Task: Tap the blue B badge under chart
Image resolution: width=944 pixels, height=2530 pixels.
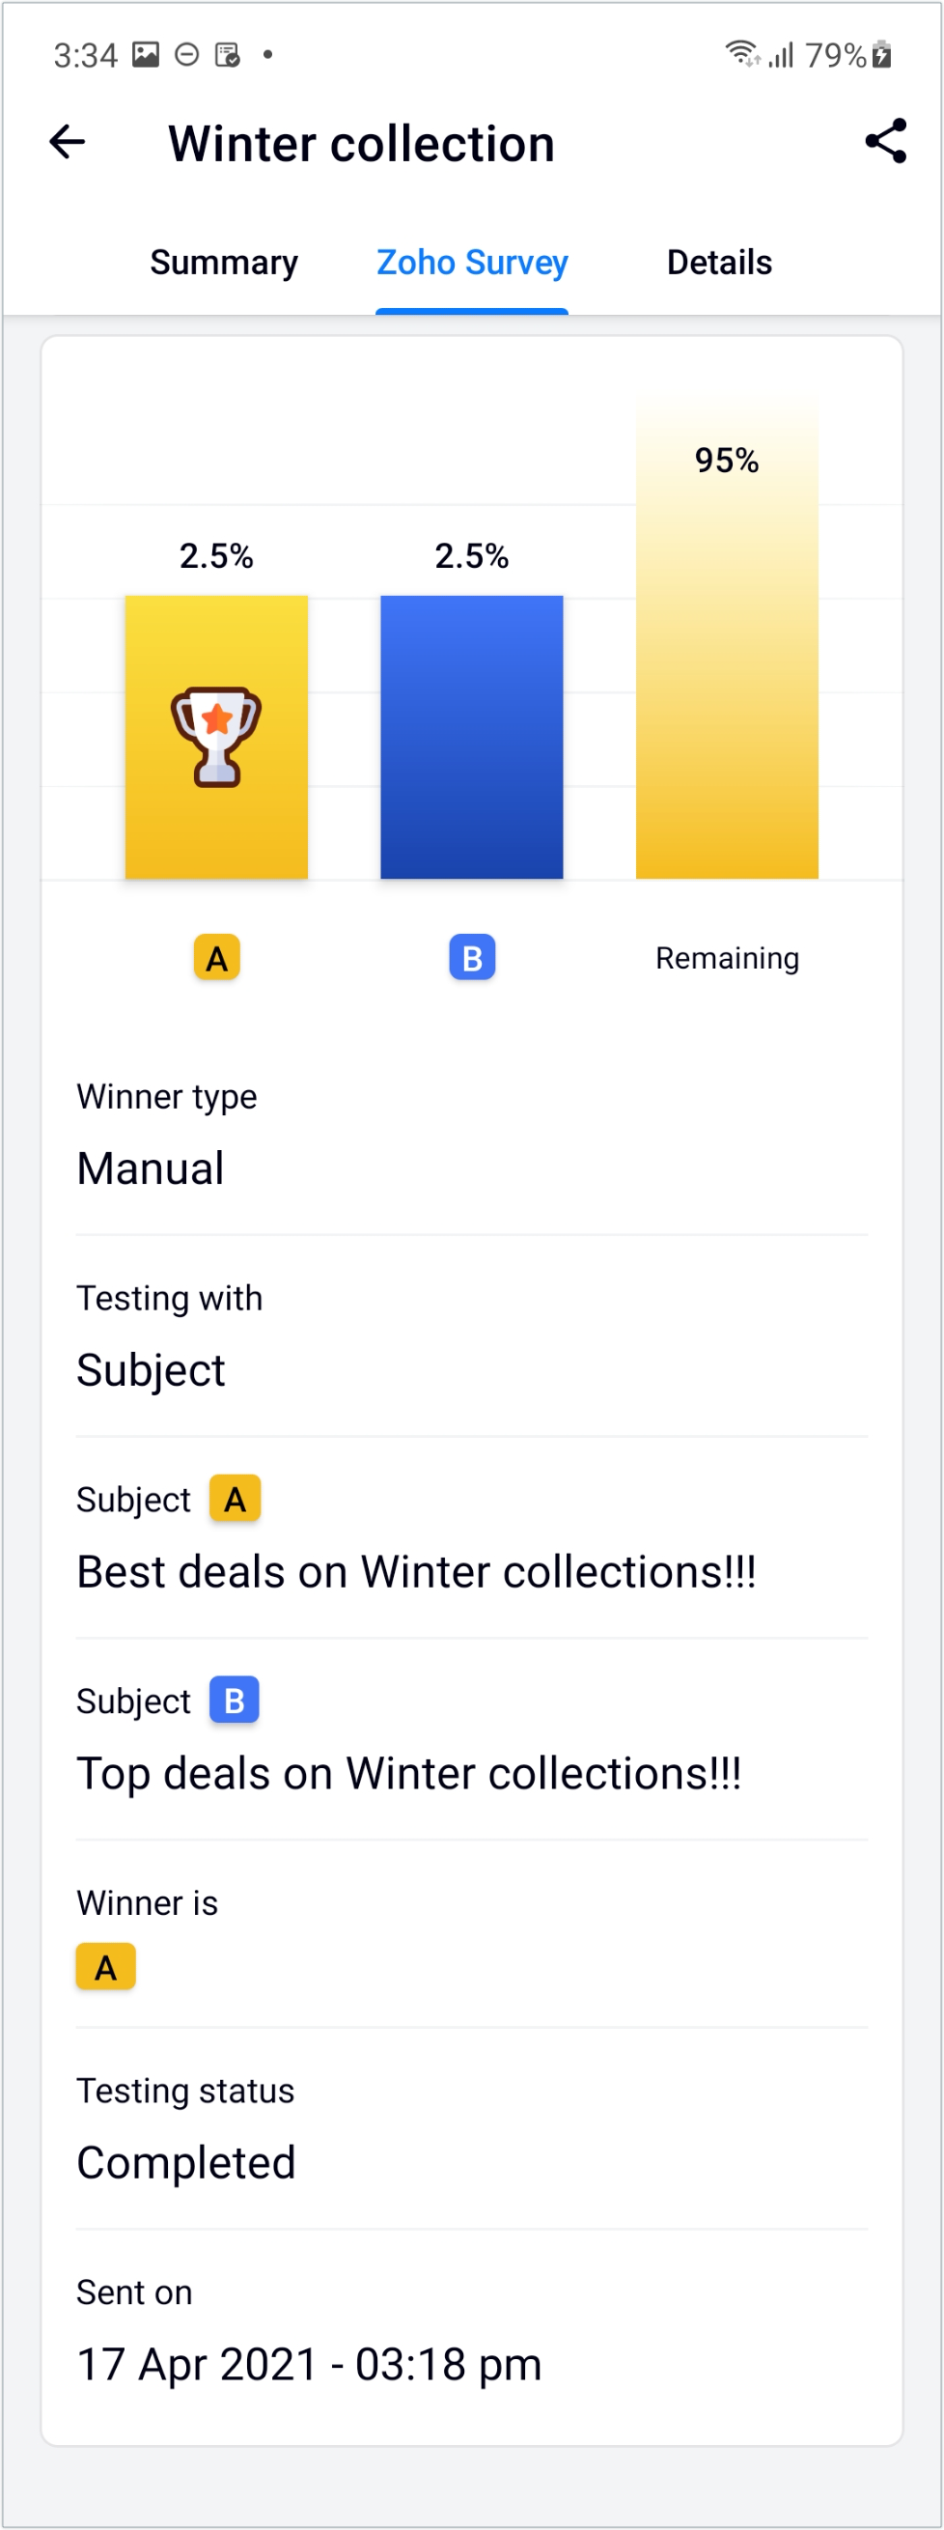Action: click(472, 957)
